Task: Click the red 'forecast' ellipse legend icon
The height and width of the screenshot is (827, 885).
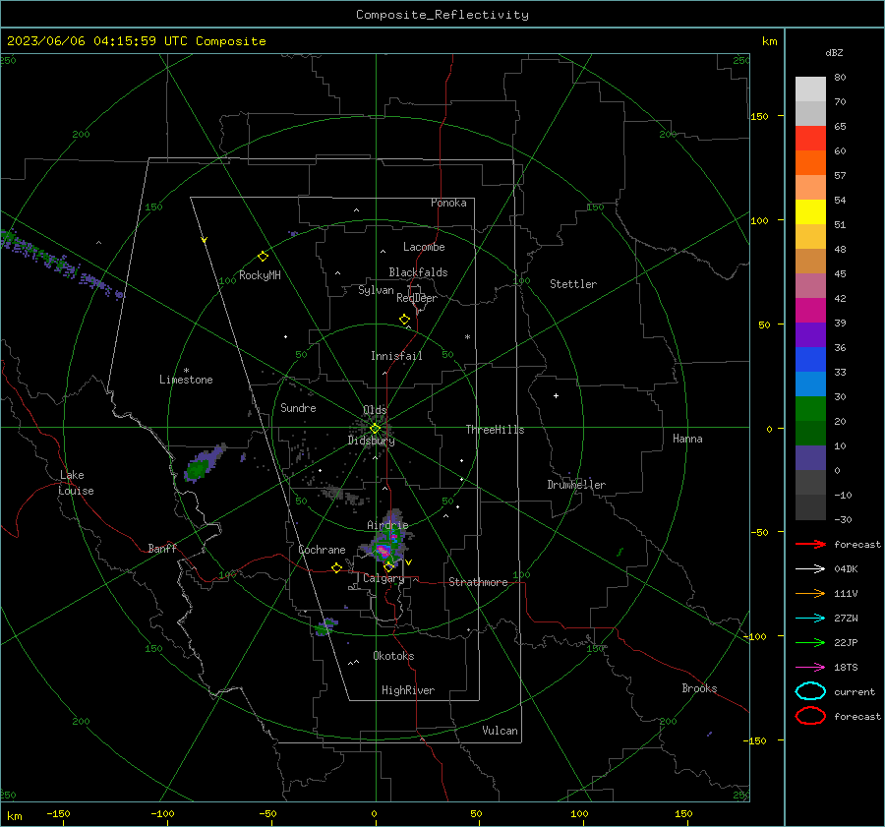Action: tap(810, 716)
